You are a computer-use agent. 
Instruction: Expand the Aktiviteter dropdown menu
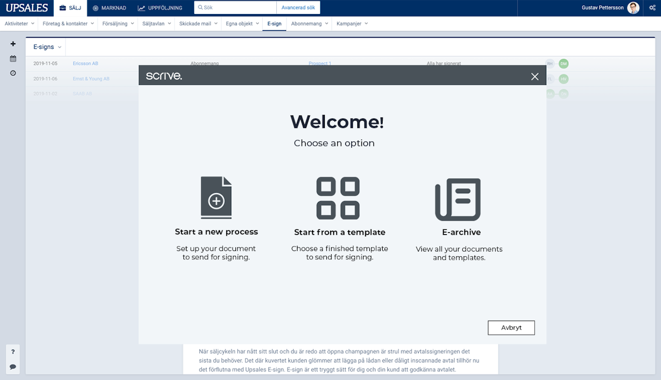20,24
